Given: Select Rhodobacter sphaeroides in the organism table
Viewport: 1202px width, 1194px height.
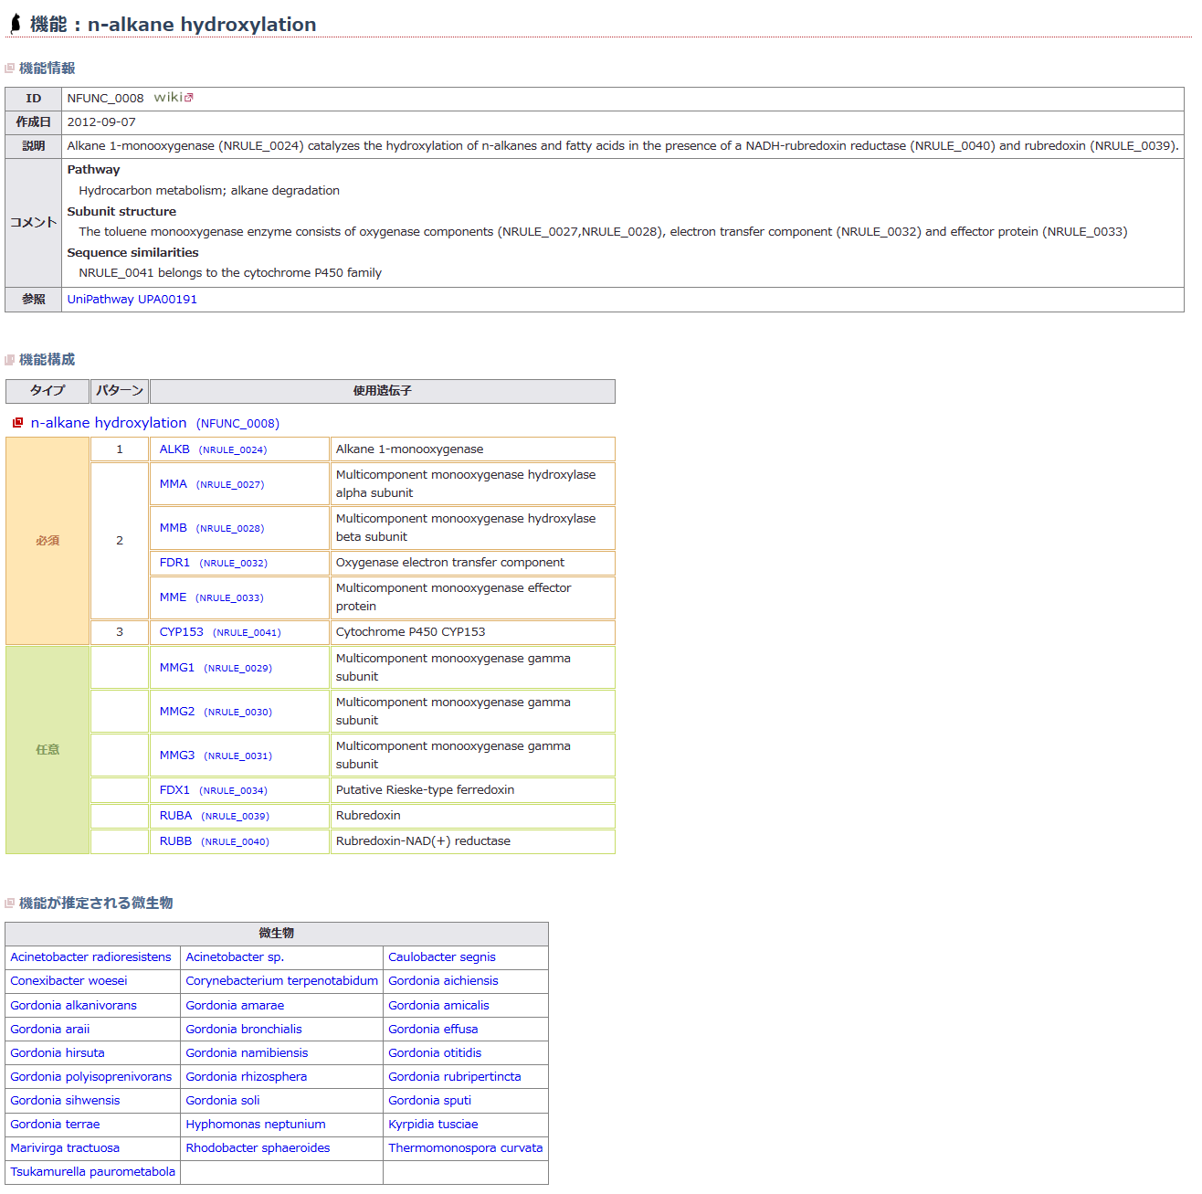Looking at the screenshot, I should click(x=258, y=1148).
